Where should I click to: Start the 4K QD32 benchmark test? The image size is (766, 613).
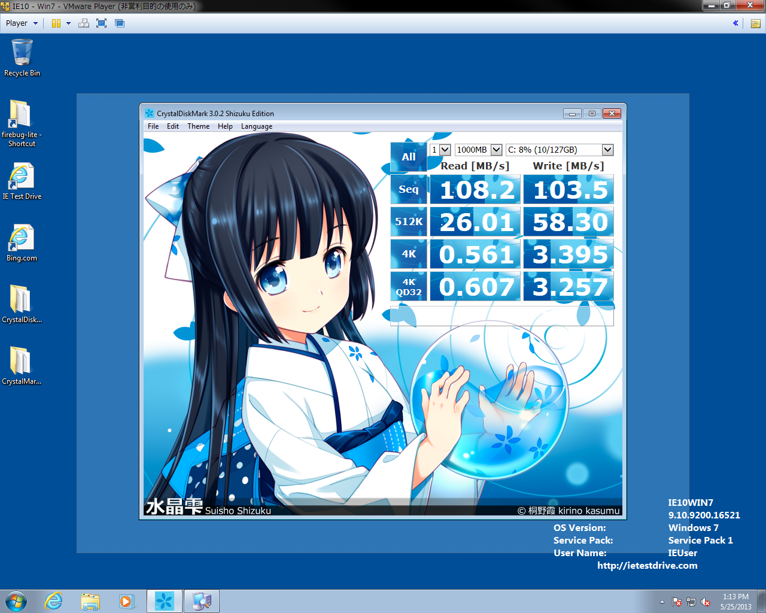click(409, 286)
